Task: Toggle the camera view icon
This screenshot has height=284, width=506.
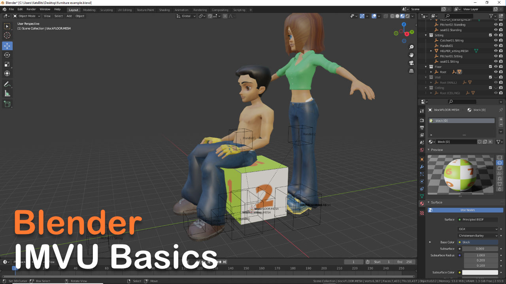Action: (x=412, y=63)
